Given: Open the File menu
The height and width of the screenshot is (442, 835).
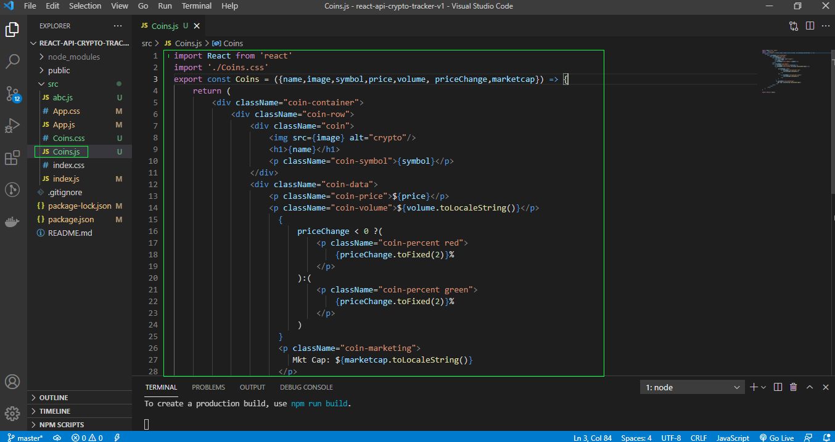Looking at the screenshot, I should click(x=30, y=6).
